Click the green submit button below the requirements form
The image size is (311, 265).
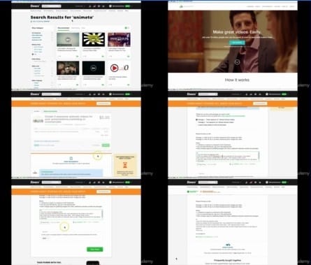point(94,250)
